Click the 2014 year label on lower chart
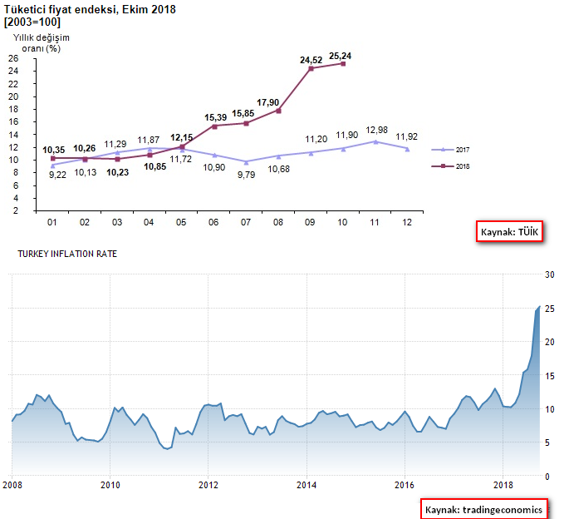The height and width of the screenshot is (519, 564). tap(307, 485)
